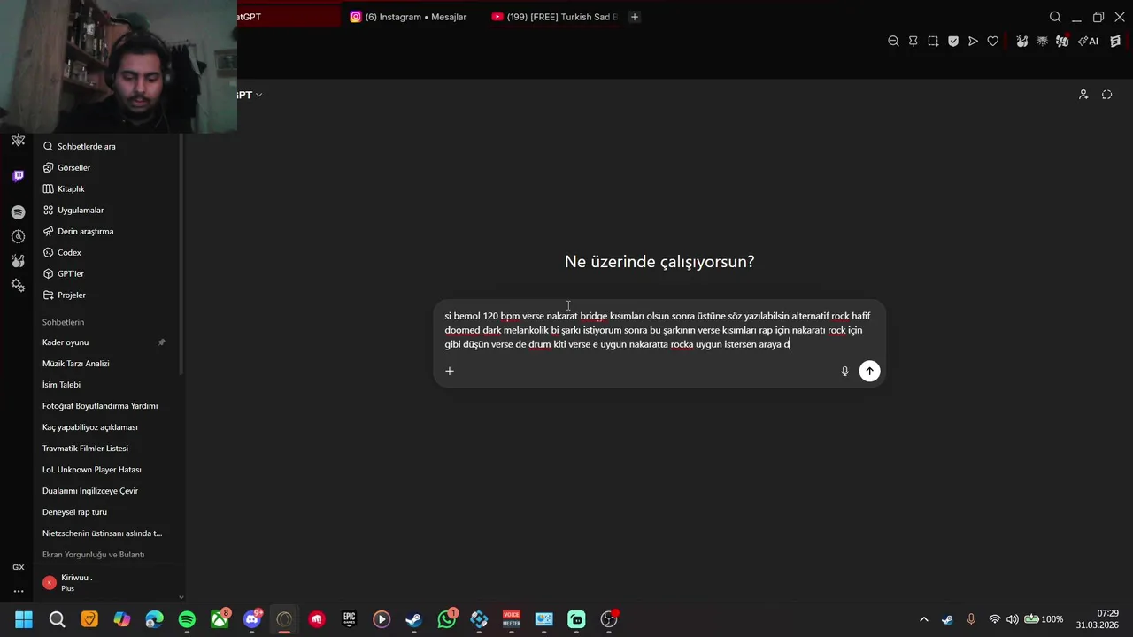The height and width of the screenshot is (637, 1133).
Task: Open the three-dots sidebar menu
Action: tap(18, 591)
